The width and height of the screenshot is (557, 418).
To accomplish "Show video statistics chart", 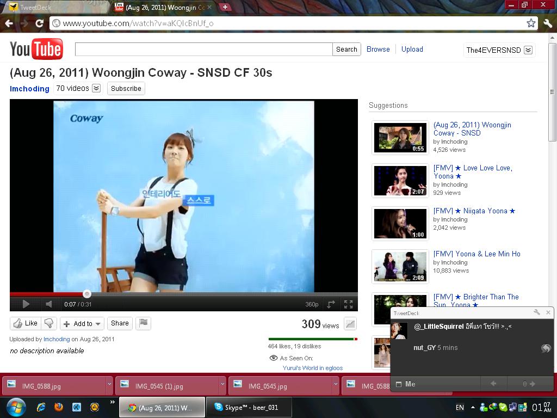I will pos(350,324).
